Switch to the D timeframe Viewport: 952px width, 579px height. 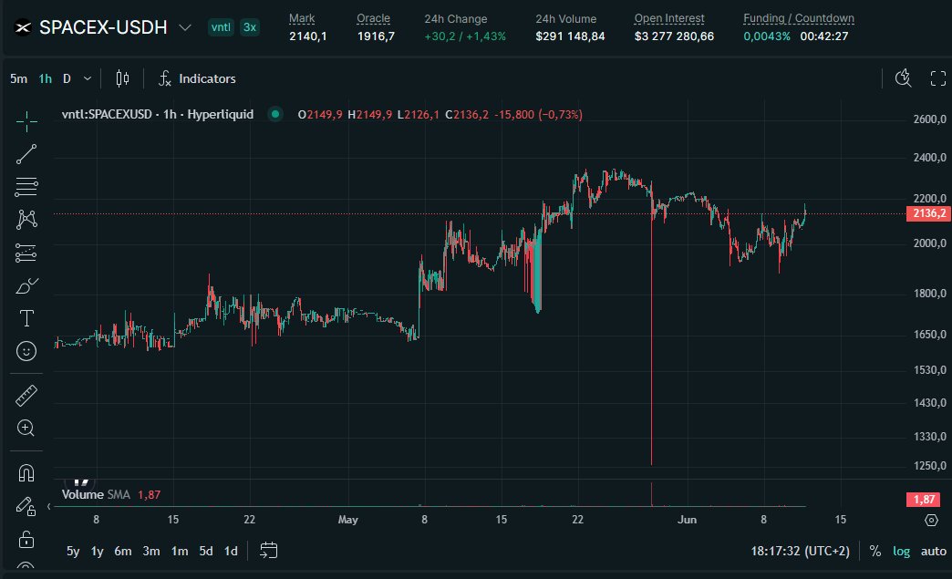coord(67,78)
